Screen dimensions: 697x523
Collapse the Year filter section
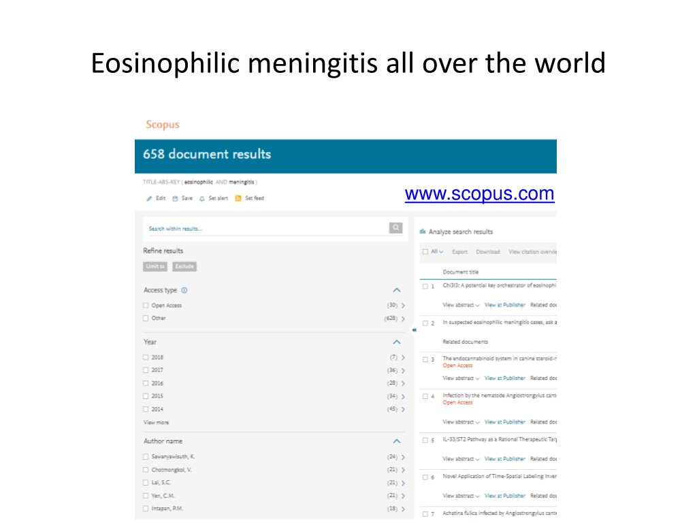(x=397, y=342)
